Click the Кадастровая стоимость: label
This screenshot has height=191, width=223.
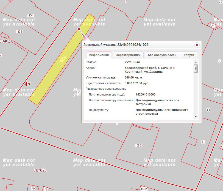coord(103,83)
